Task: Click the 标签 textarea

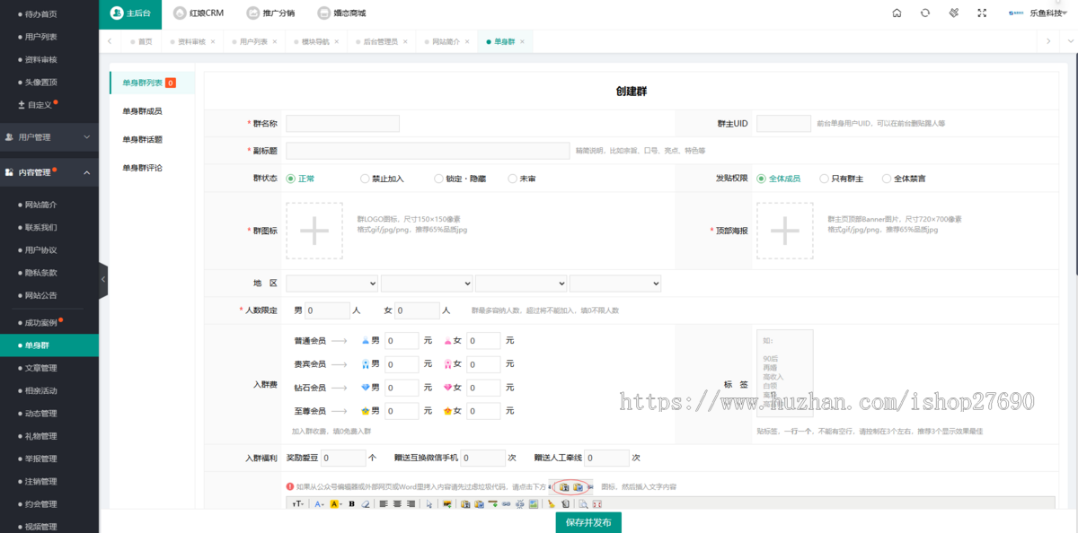Action: coord(785,373)
